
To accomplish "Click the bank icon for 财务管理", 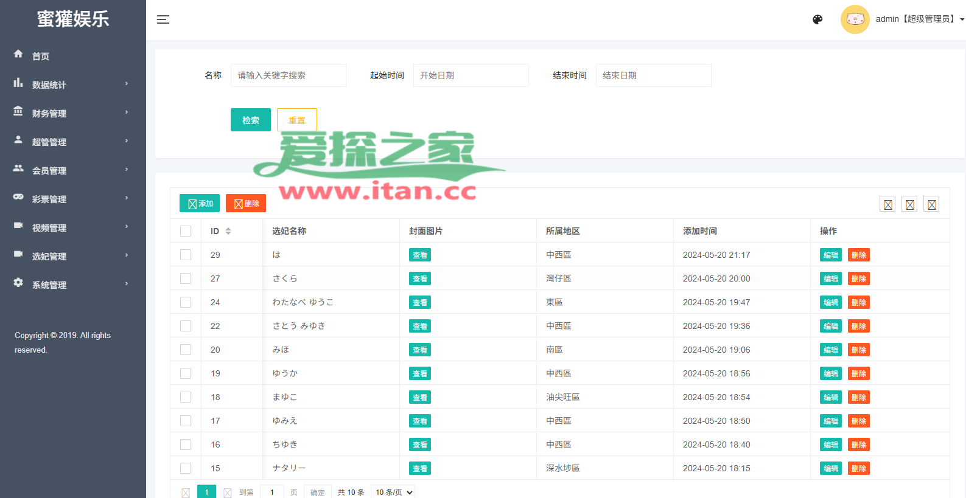I will click(x=18, y=111).
